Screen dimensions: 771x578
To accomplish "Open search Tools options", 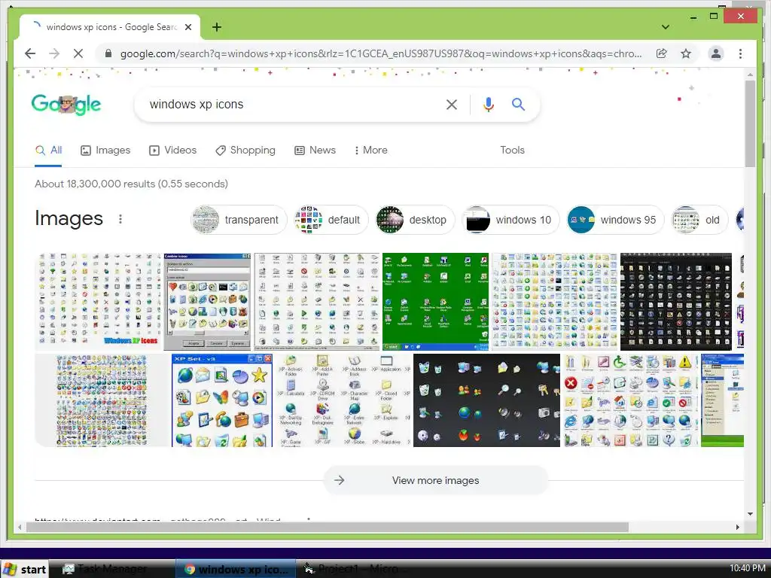I will [x=512, y=151].
